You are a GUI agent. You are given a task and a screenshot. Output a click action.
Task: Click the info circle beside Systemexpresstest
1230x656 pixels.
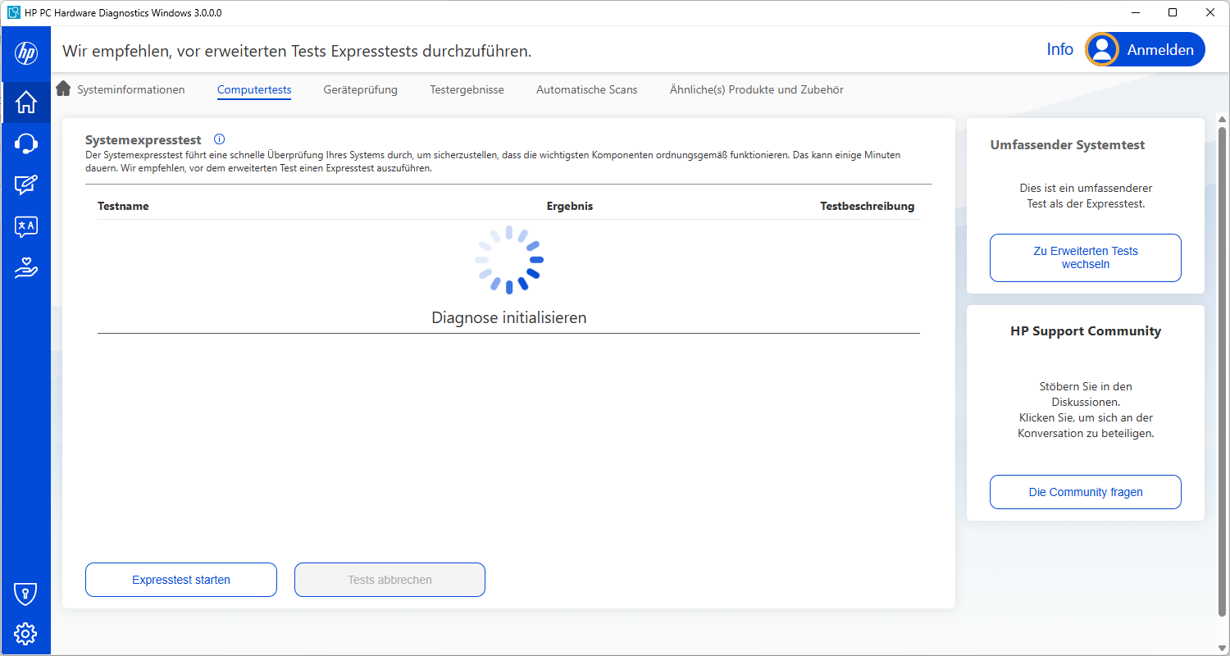pyautogui.click(x=219, y=139)
